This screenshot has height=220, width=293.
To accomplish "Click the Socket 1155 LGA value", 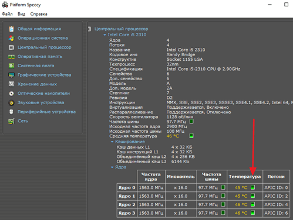I will pyautogui.click(x=184, y=59).
